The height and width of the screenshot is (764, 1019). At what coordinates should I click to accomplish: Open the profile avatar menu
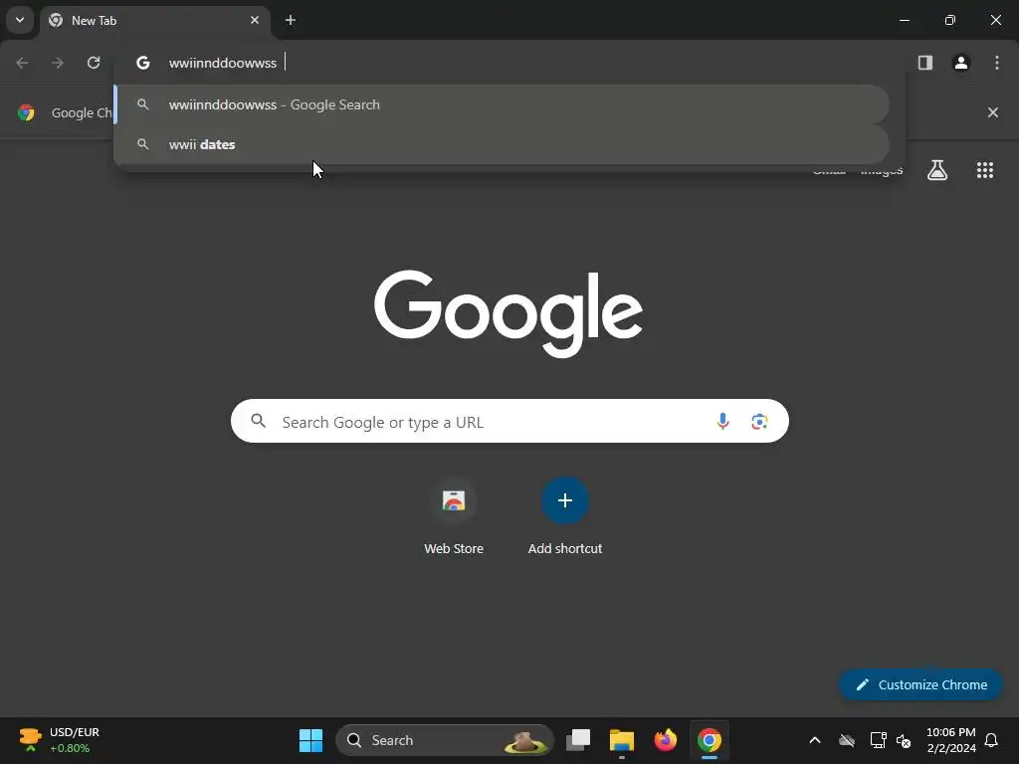(961, 63)
